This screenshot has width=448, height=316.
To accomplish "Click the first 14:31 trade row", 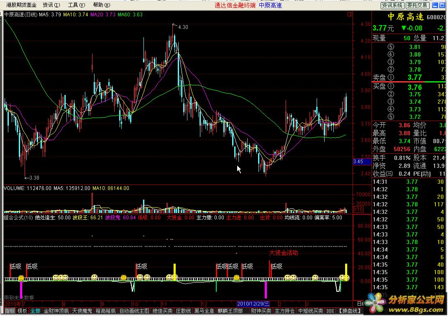I will click(409, 182).
